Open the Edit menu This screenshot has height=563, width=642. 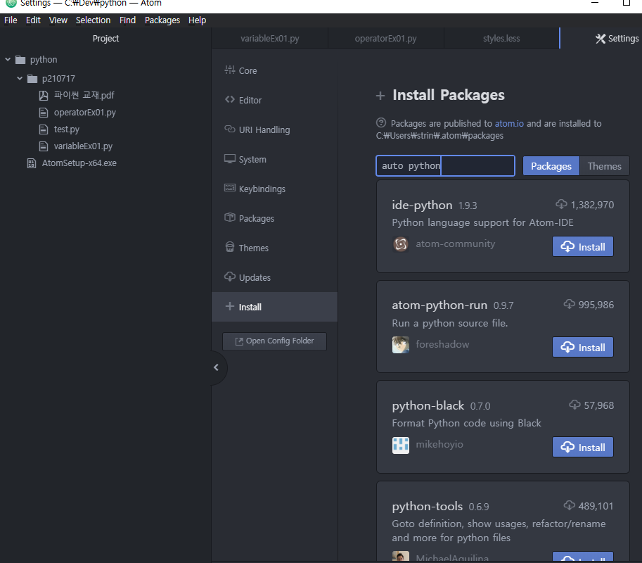pyautogui.click(x=33, y=20)
